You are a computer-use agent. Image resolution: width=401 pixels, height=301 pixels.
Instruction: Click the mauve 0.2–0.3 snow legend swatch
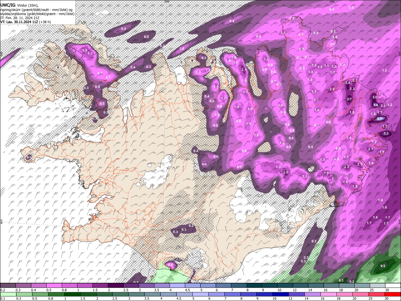(8, 286)
